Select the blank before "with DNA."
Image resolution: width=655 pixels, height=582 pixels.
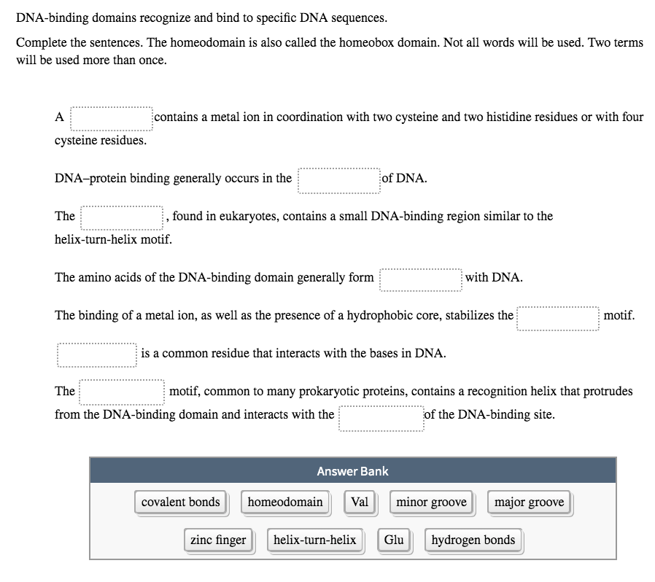tap(421, 279)
